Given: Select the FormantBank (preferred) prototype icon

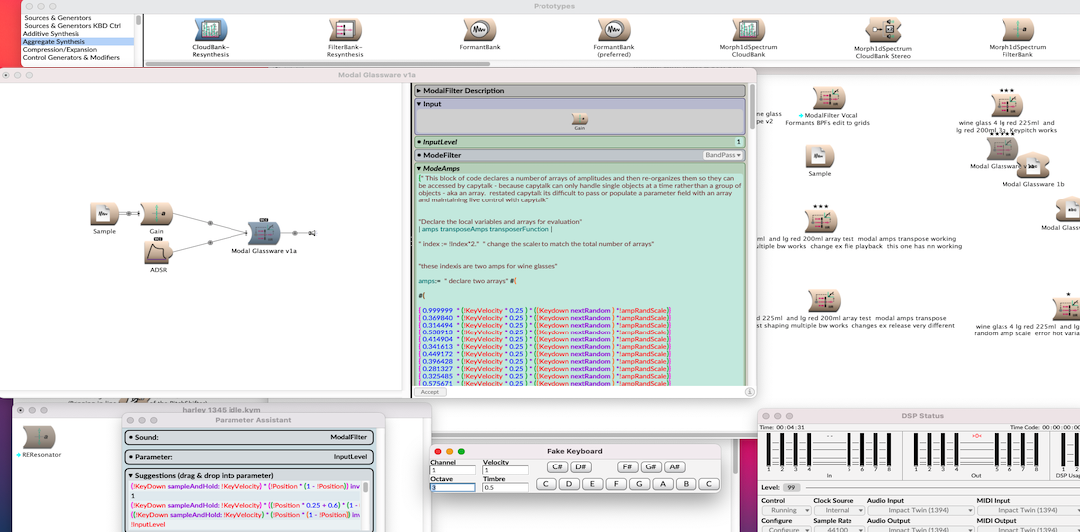Looking at the screenshot, I should click(x=614, y=30).
